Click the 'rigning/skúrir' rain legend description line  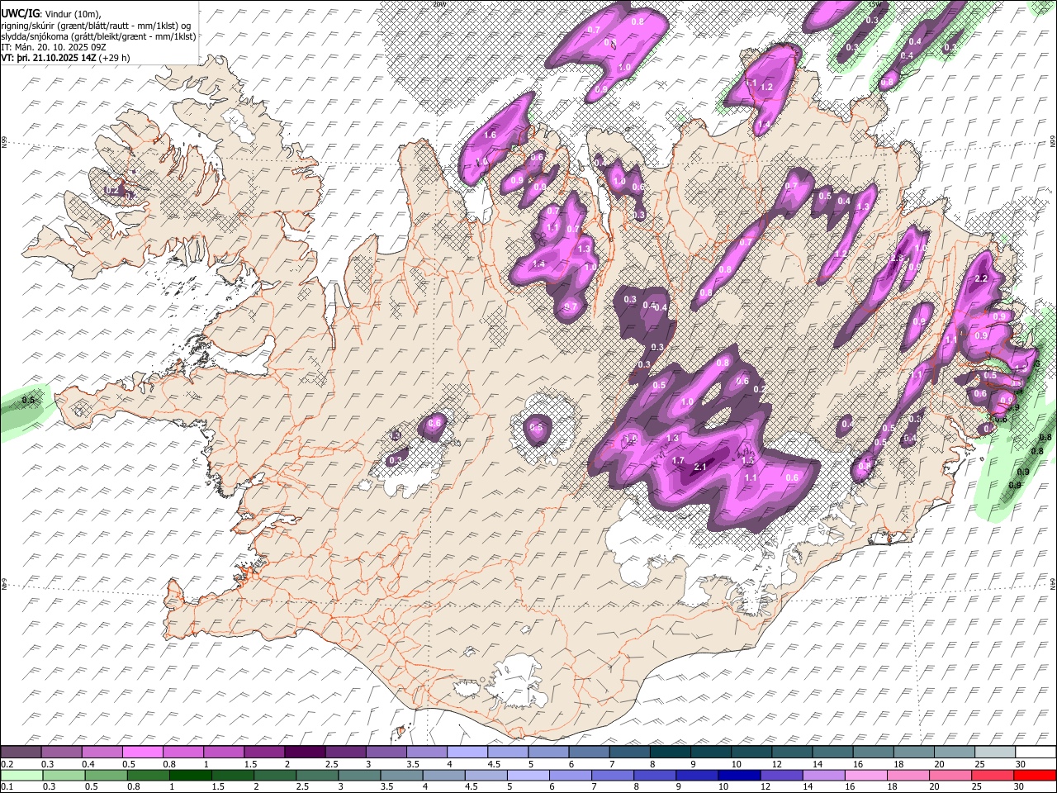pos(96,26)
